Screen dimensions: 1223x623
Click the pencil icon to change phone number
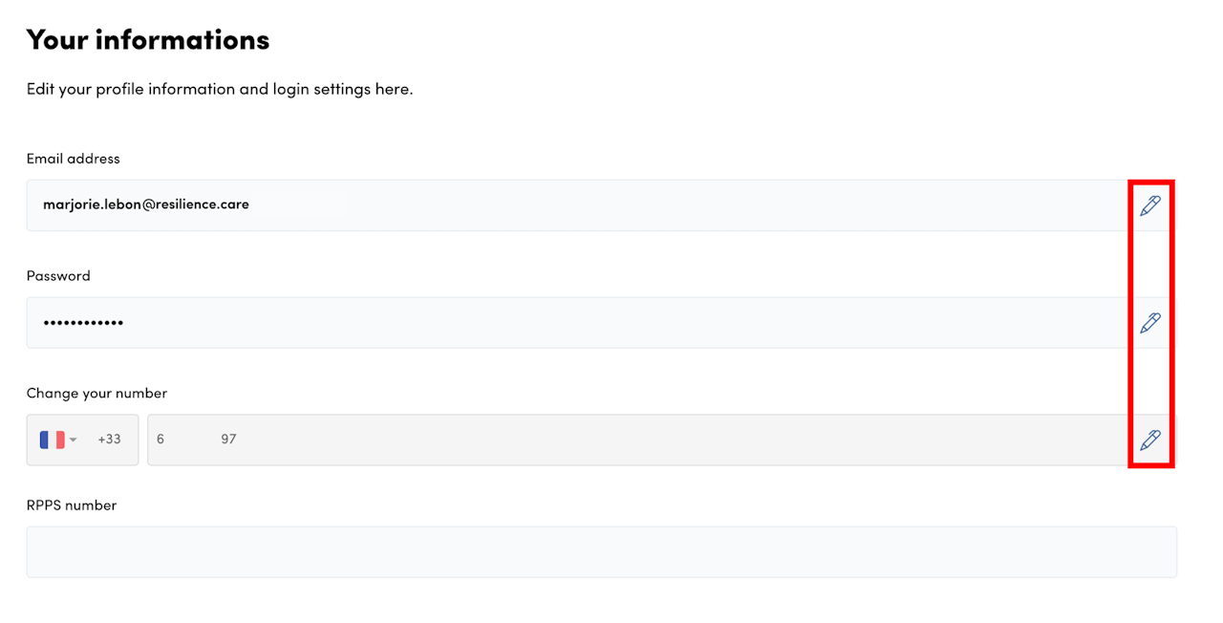[1150, 440]
